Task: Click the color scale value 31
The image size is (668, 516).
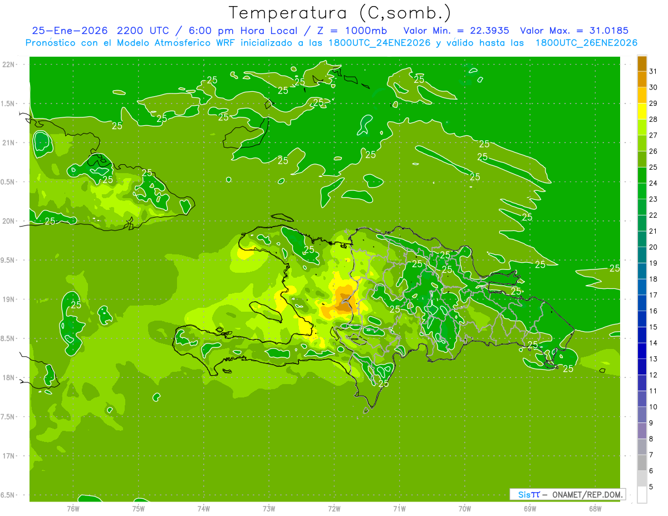Action: 654,71
